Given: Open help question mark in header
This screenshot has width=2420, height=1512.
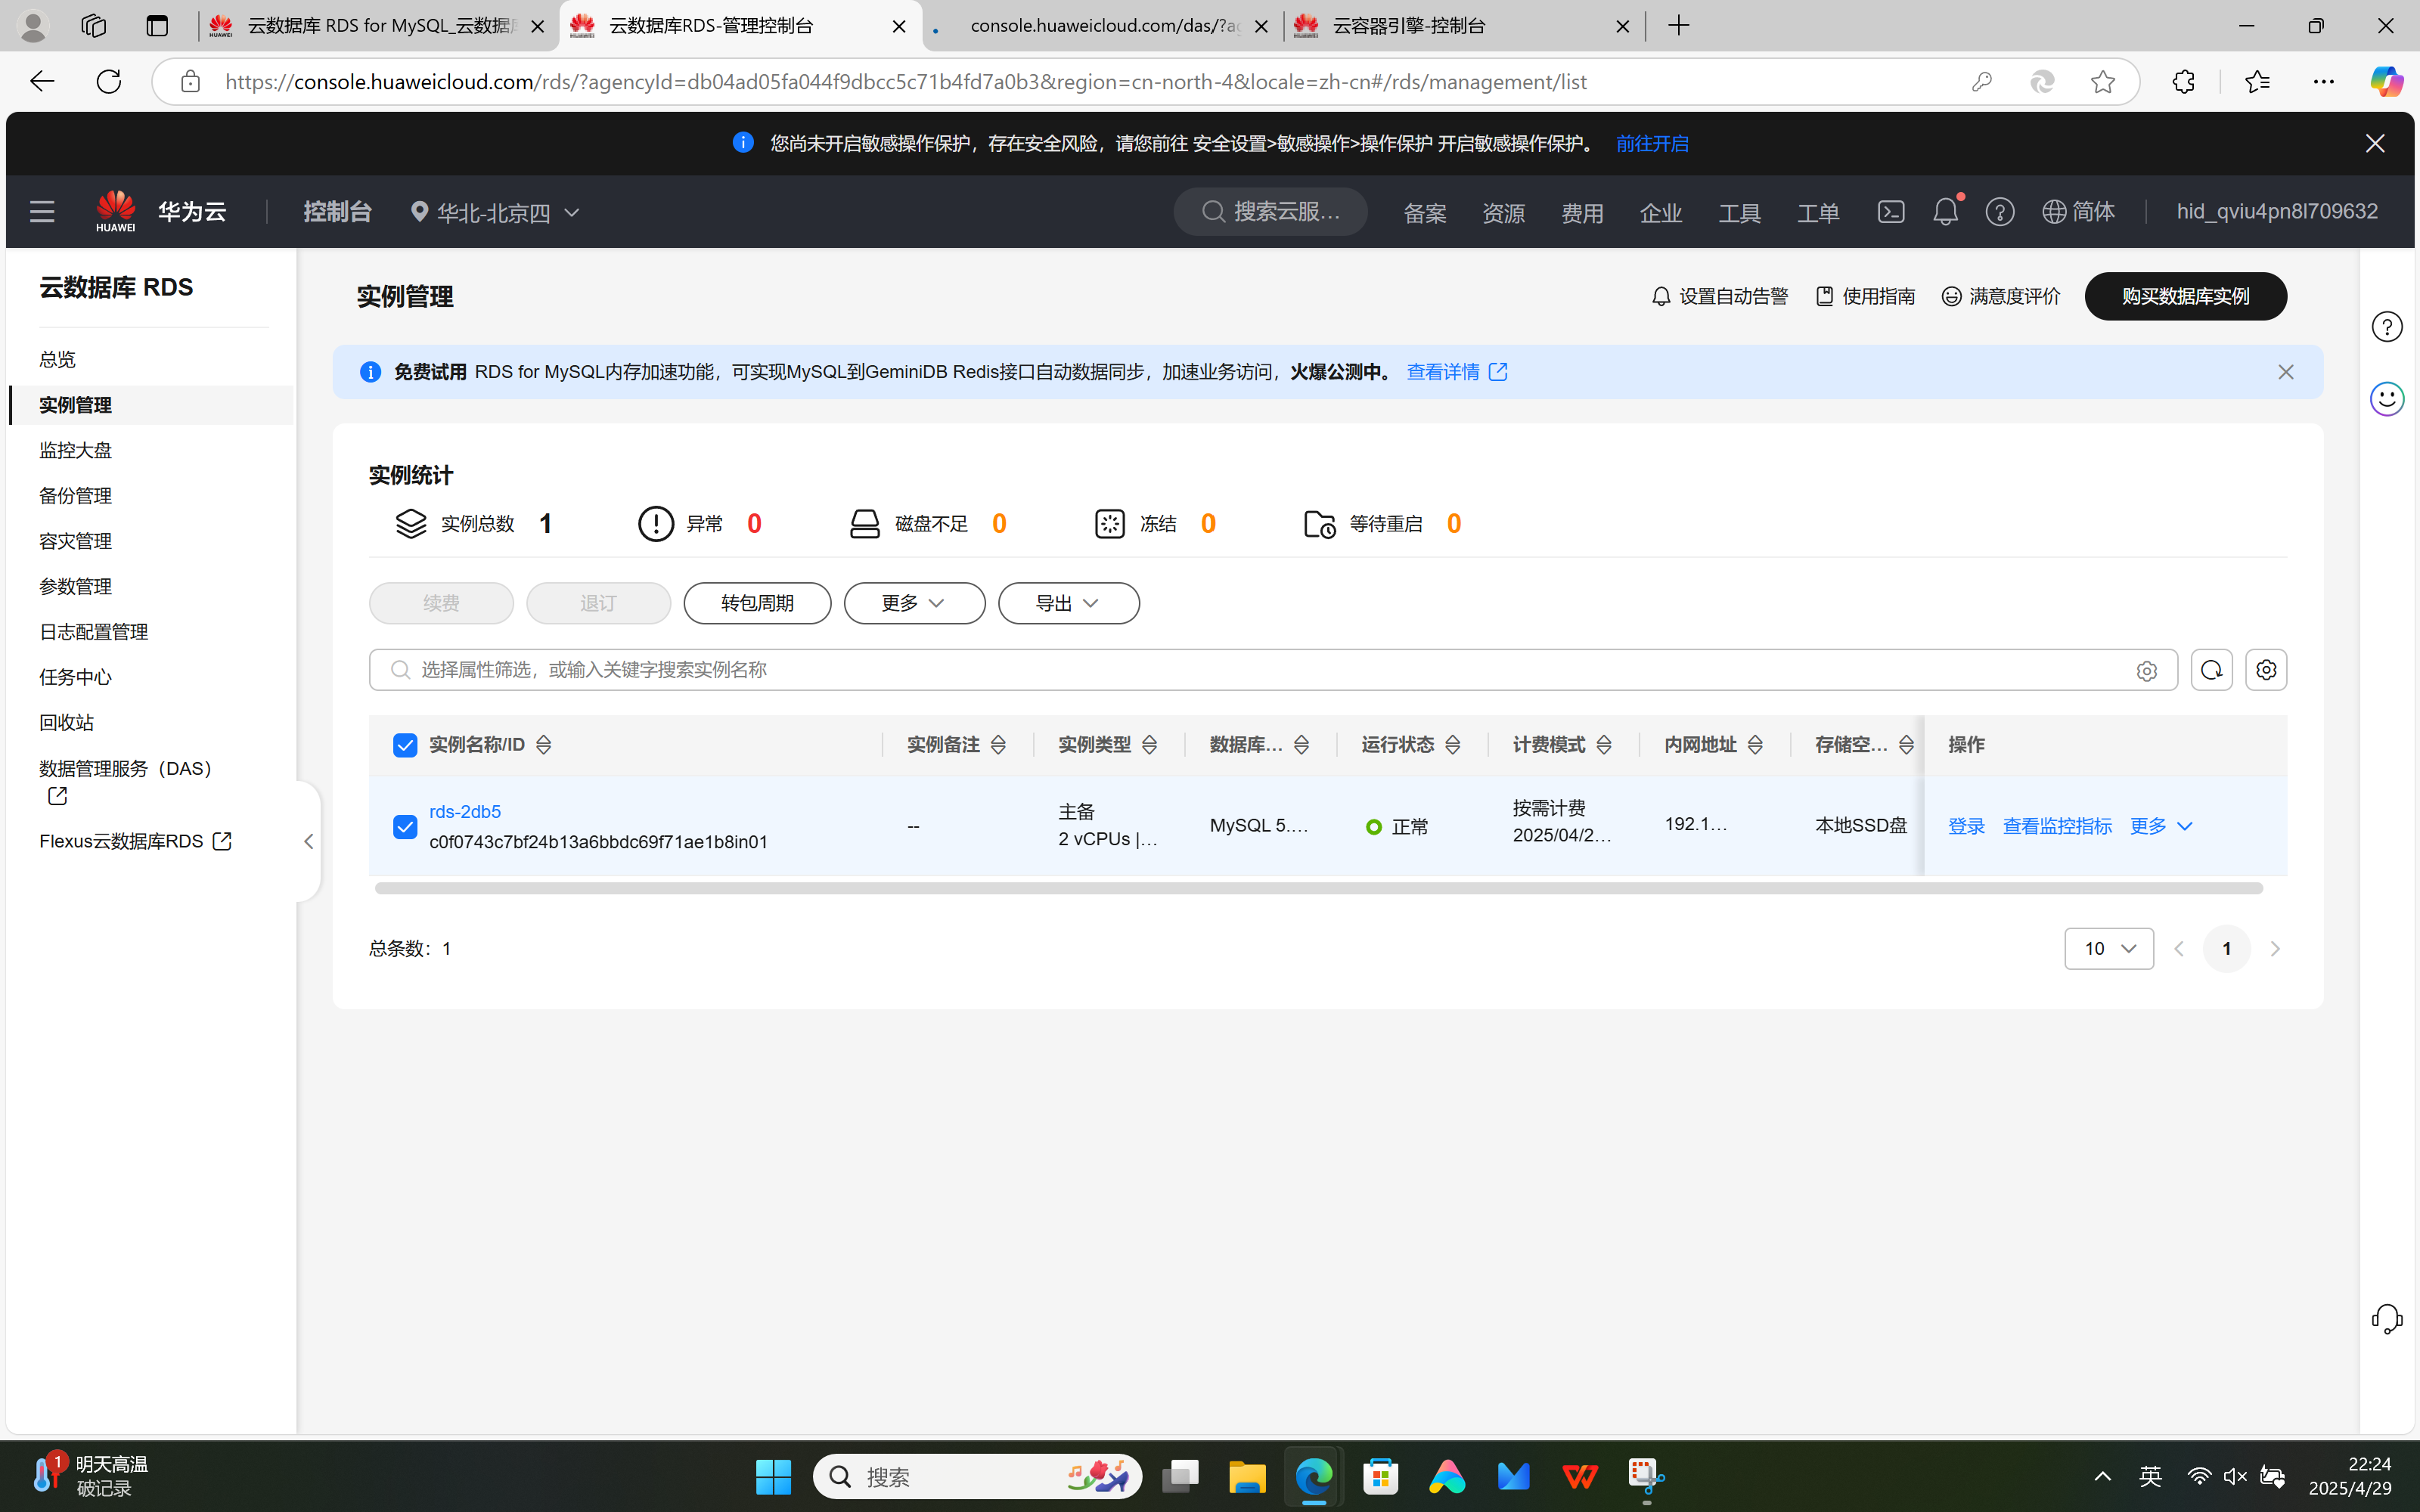Looking at the screenshot, I should (x=1999, y=212).
